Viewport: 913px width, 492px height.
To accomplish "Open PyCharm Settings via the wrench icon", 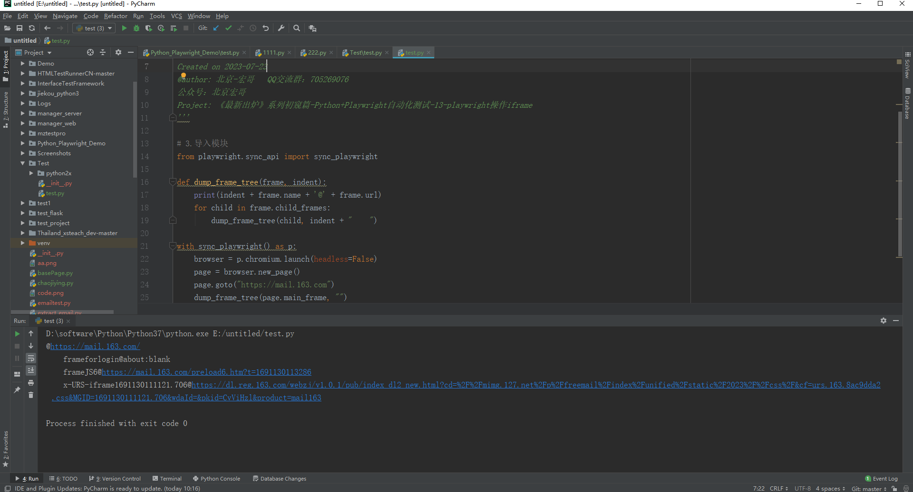I will 281,28.
